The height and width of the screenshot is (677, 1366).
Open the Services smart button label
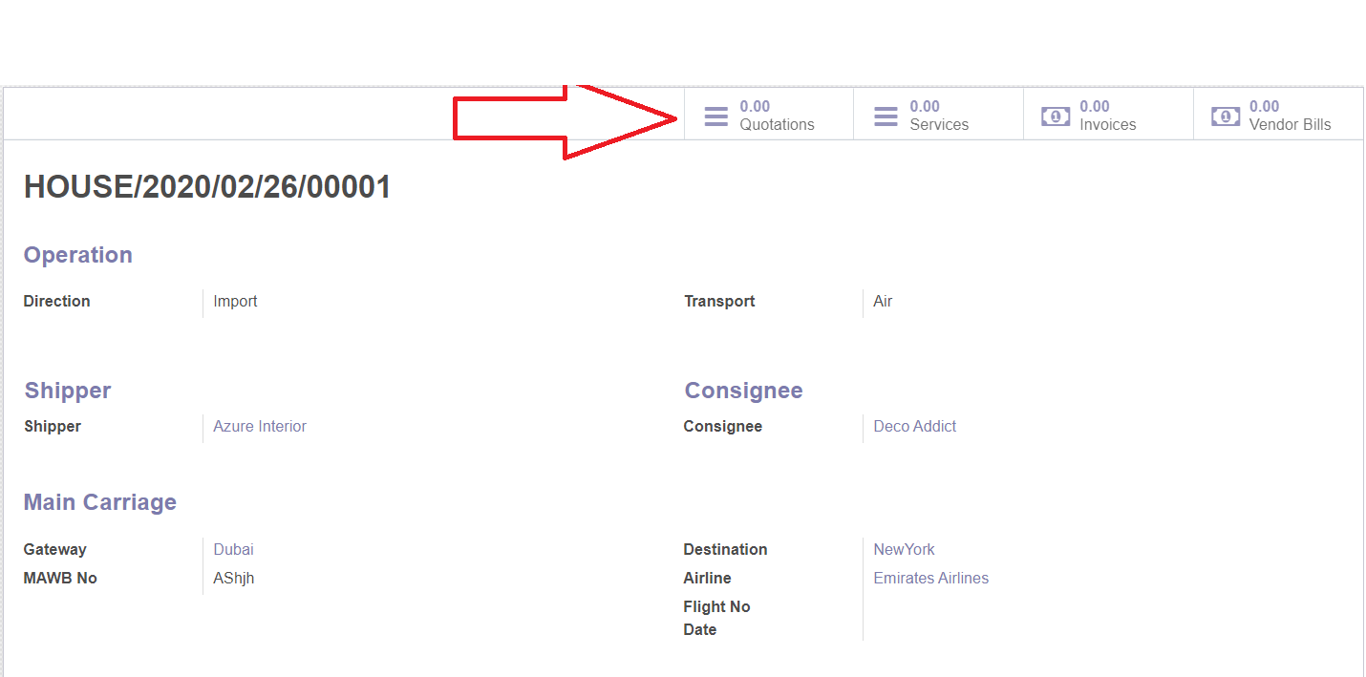[x=939, y=124]
